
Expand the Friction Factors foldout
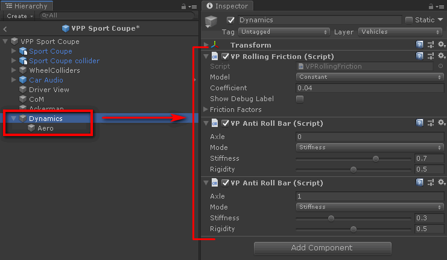205,109
